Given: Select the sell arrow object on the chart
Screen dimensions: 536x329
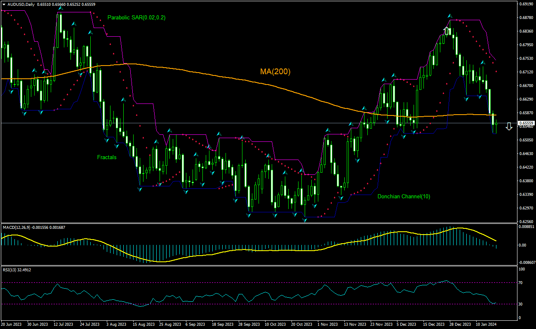Looking at the screenshot, I should click(509, 127).
